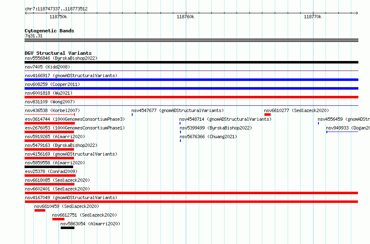The image size is (370, 244).
Task: Click nsv6612751 (Sedlazeck2020) label
Action: tap(84, 215)
